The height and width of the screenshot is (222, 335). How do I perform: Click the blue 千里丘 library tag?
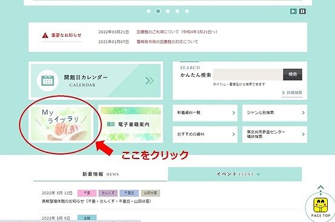click(x=129, y=193)
